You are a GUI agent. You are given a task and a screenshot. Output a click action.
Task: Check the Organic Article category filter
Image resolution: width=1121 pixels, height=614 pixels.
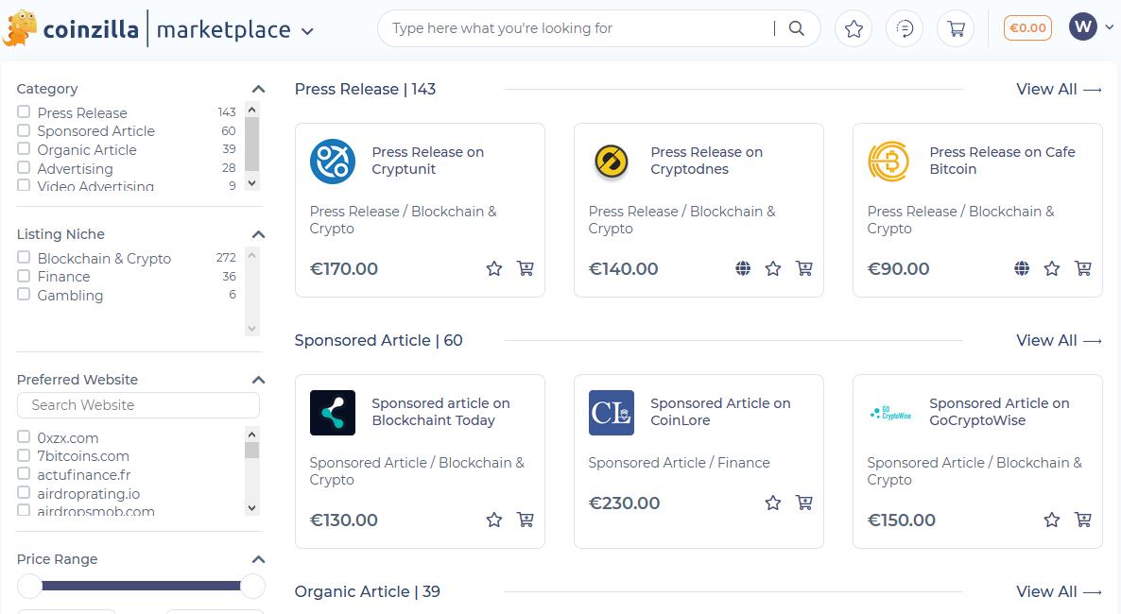[x=24, y=149]
